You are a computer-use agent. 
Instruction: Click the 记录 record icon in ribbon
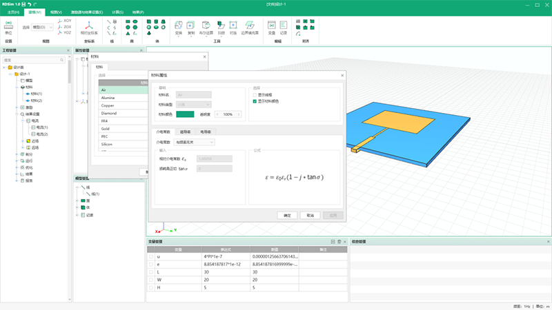coord(284,25)
